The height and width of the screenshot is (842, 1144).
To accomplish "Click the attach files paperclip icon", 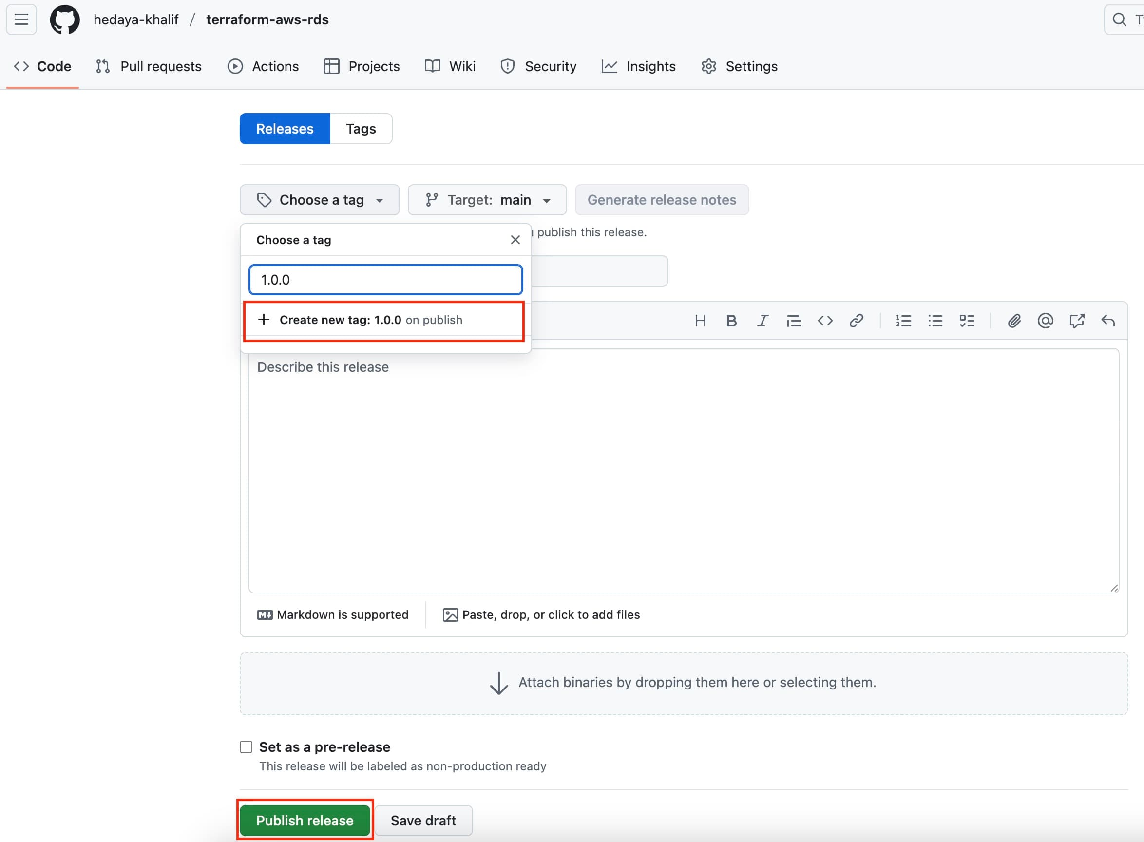I will point(1014,321).
